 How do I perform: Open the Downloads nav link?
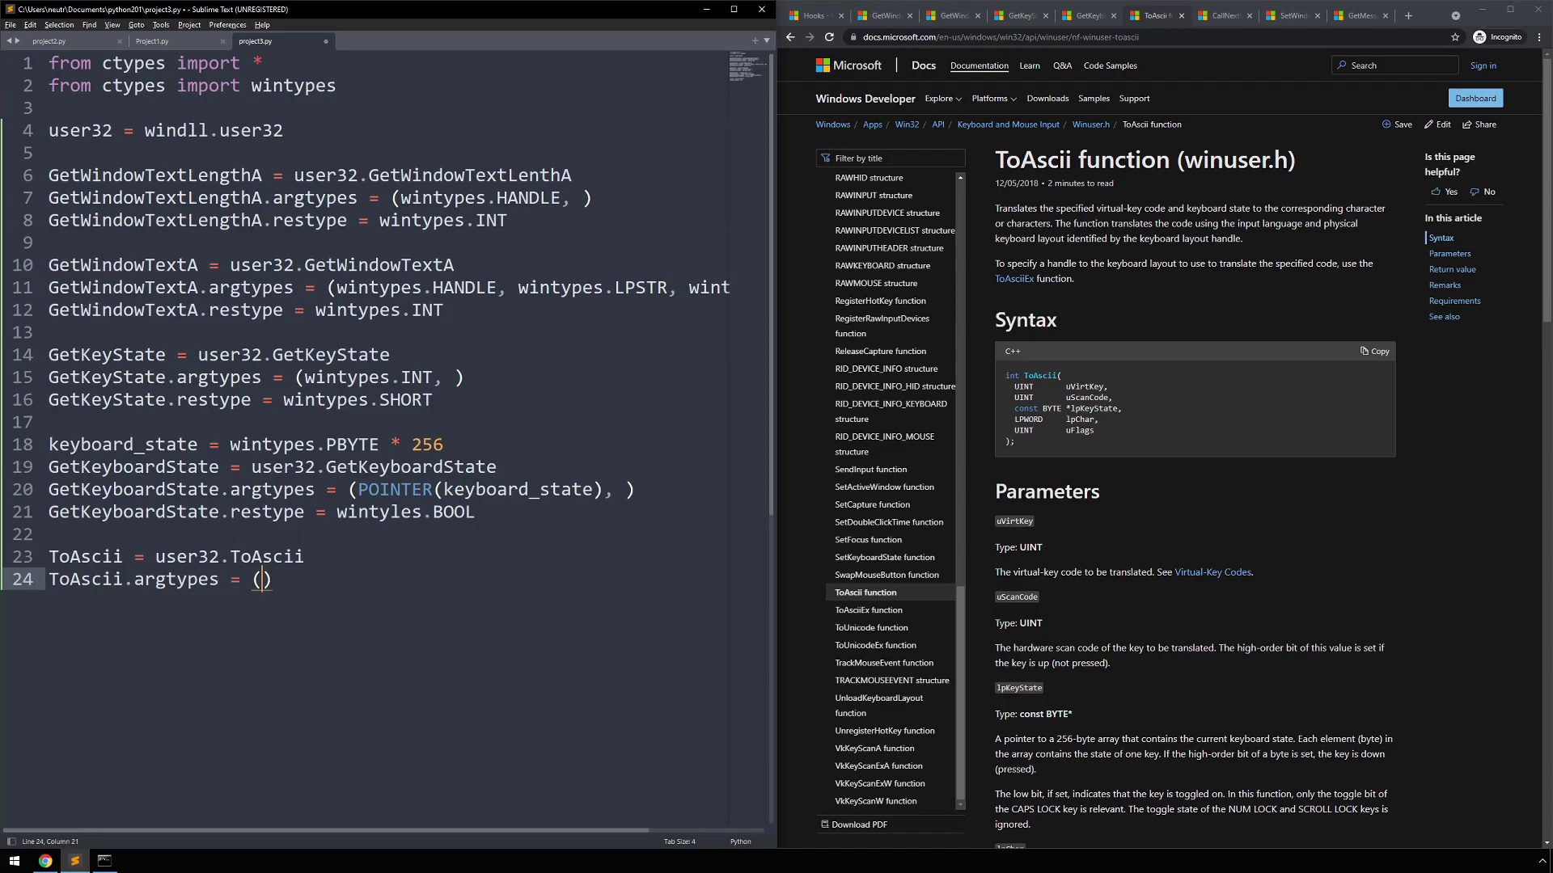[x=1047, y=99]
